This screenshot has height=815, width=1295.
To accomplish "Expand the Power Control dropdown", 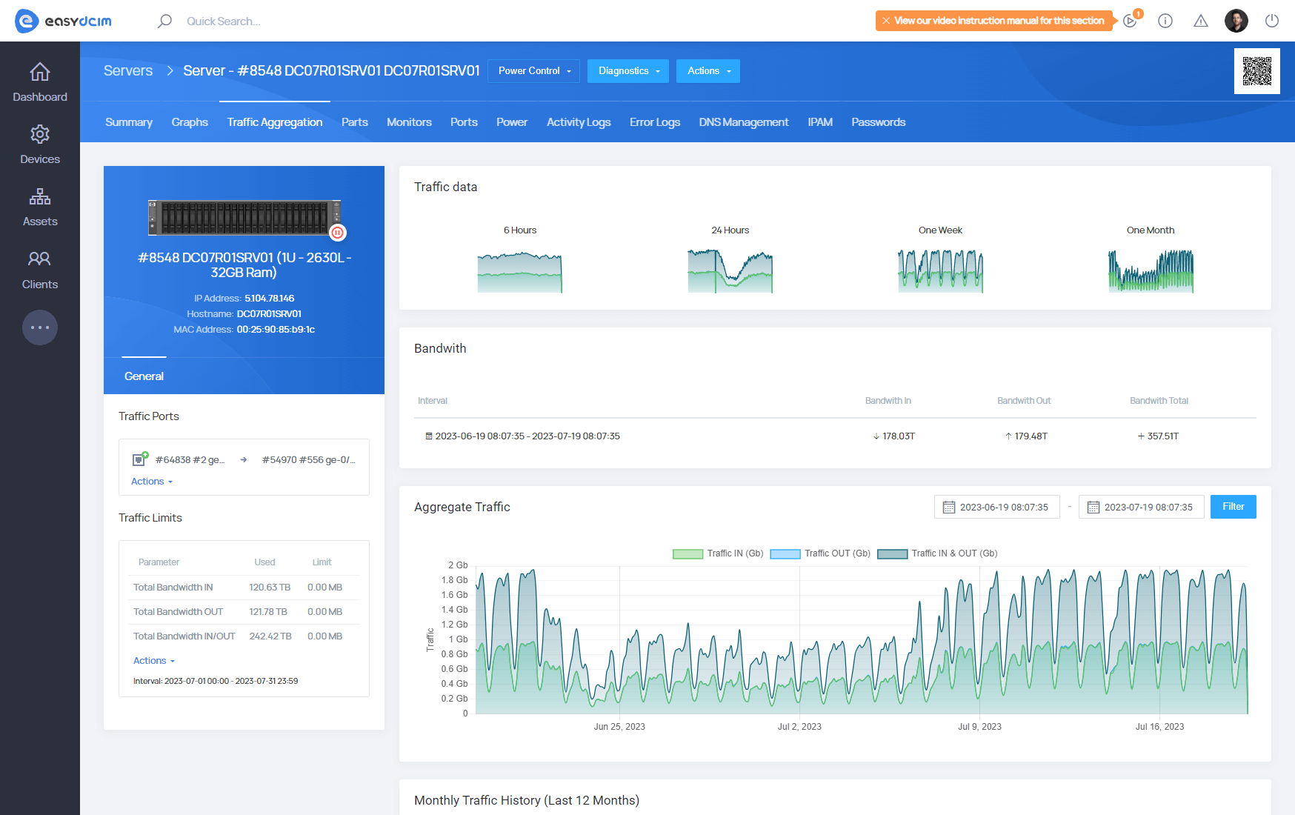I will tap(534, 71).
